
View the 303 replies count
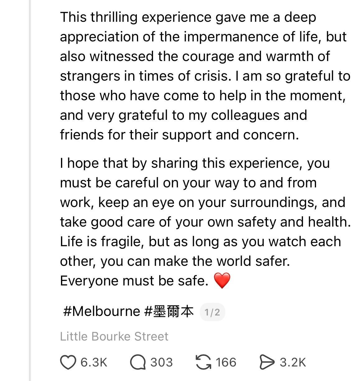pyautogui.click(x=161, y=363)
